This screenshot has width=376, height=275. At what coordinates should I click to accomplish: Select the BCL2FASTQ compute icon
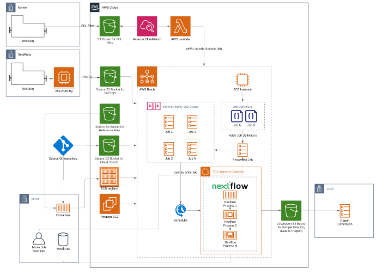click(64, 77)
